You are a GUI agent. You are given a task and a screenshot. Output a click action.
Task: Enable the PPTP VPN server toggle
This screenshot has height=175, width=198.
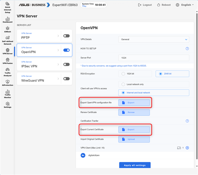pos(66,36)
